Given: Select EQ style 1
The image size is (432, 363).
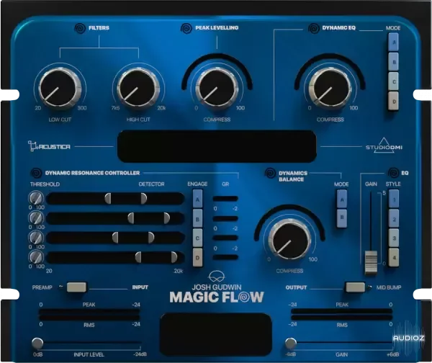Looking at the screenshot, I should (x=394, y=199).
